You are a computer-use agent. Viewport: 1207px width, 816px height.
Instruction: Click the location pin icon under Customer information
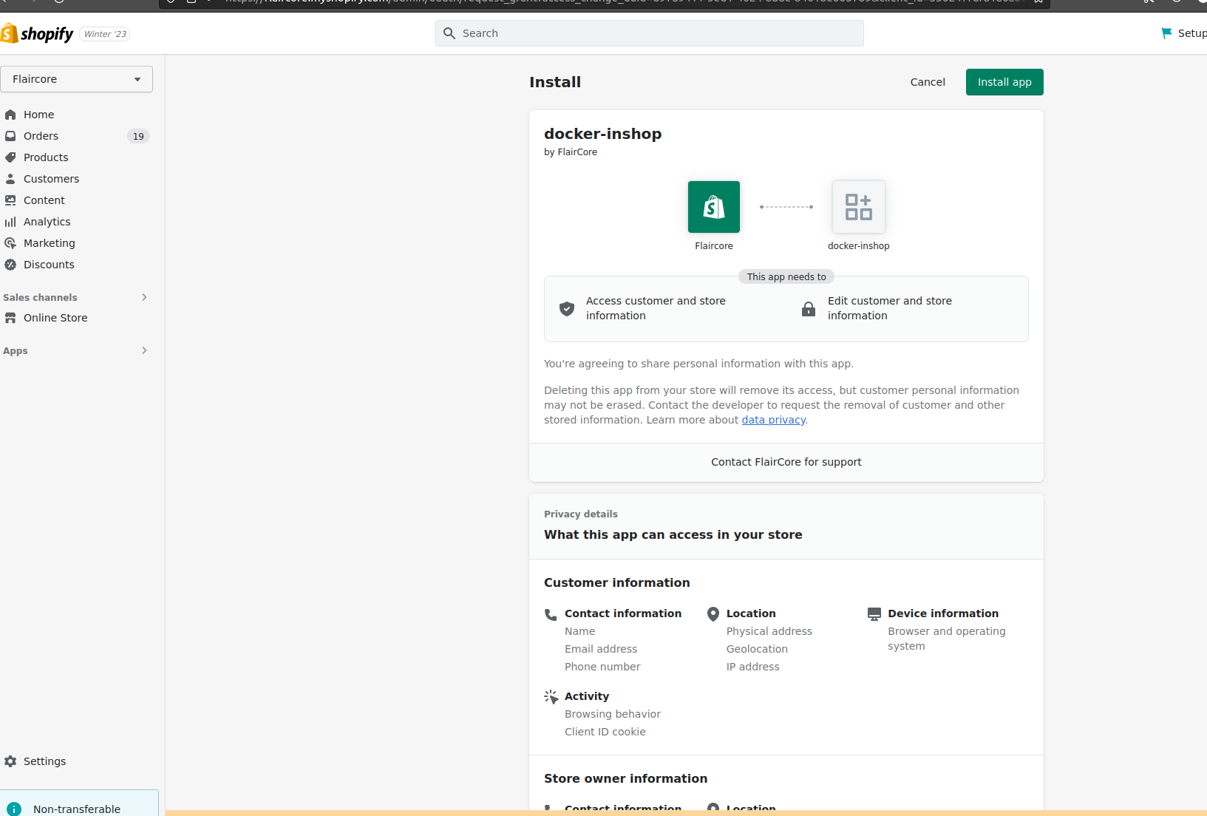tap(713, 614)
